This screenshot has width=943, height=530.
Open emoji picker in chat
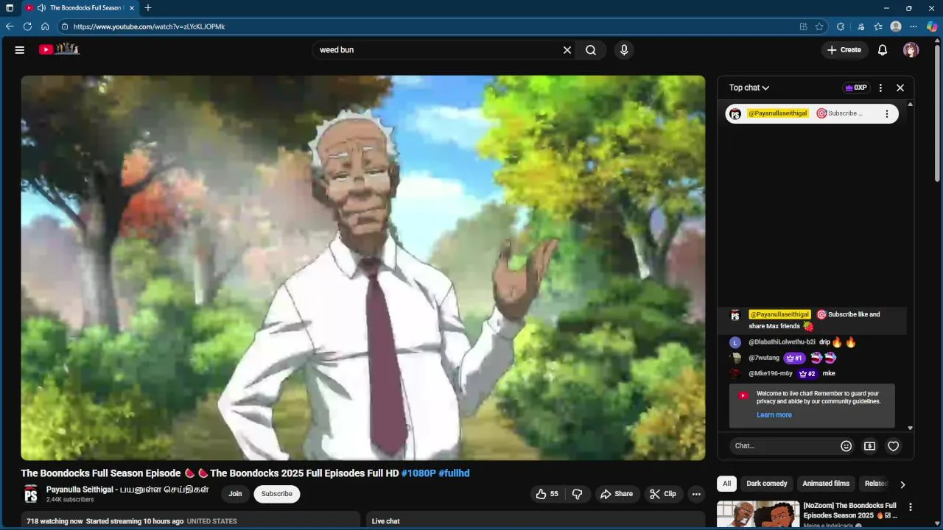point(846,446)
